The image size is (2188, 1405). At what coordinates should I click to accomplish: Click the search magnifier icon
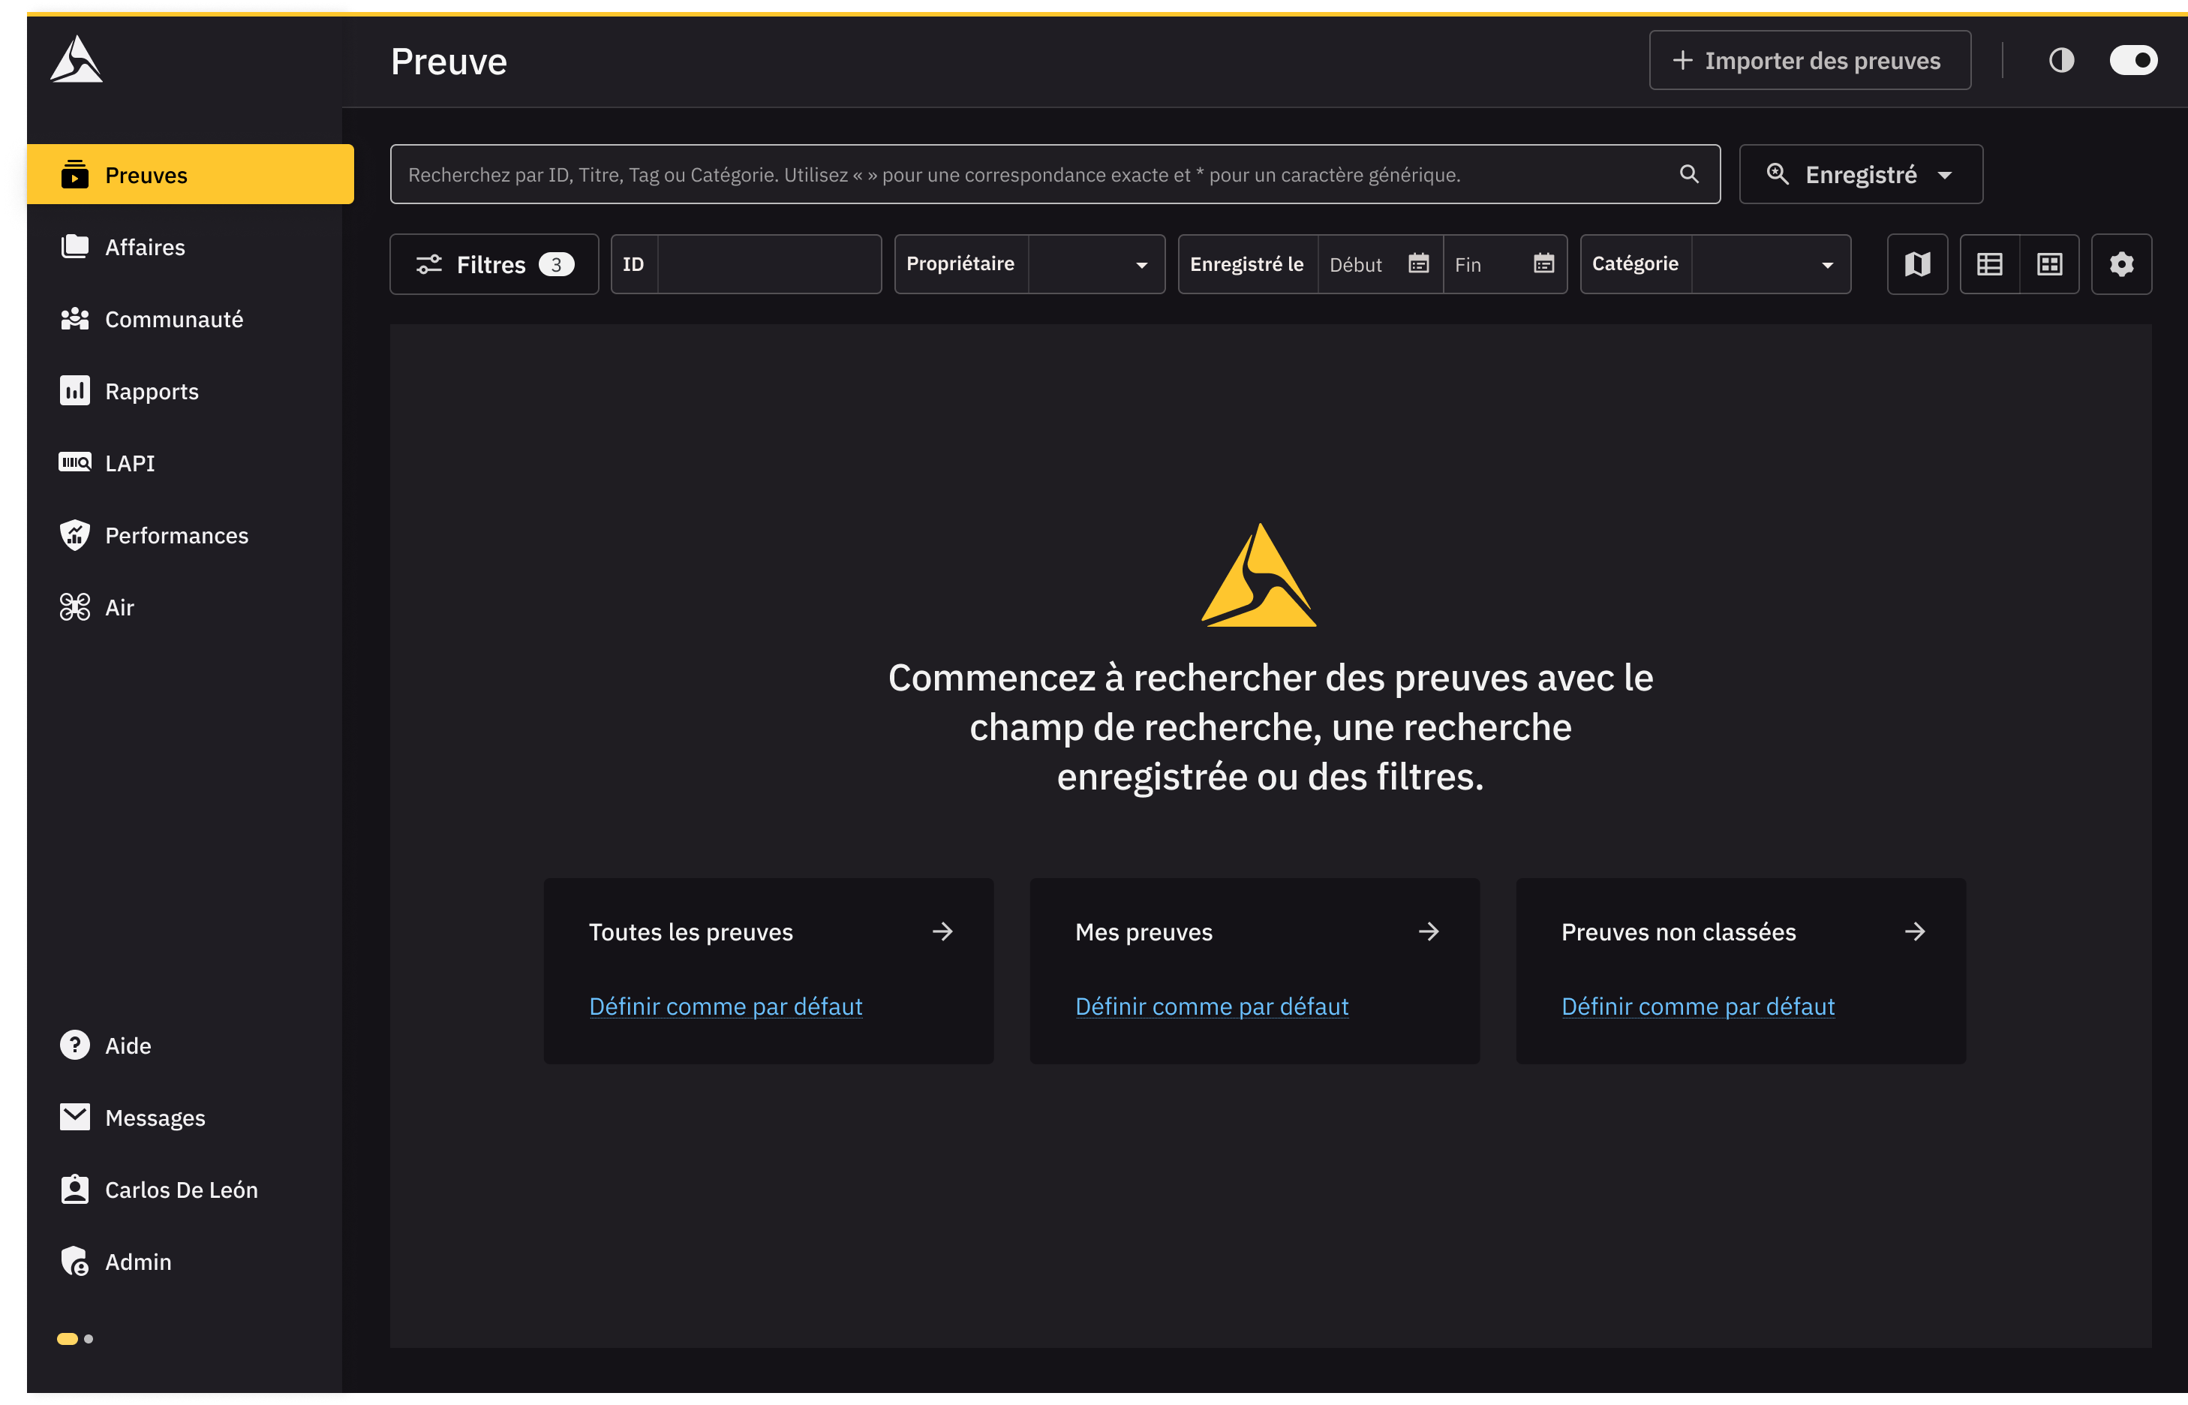[x=1689, y=174]
